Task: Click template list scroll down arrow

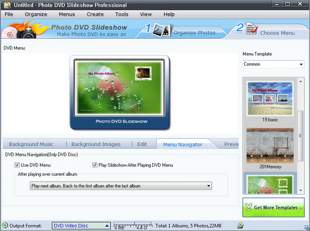Action: [301, 190]
